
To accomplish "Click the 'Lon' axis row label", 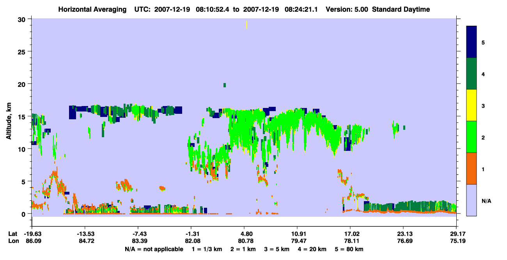I will (13, 241).
